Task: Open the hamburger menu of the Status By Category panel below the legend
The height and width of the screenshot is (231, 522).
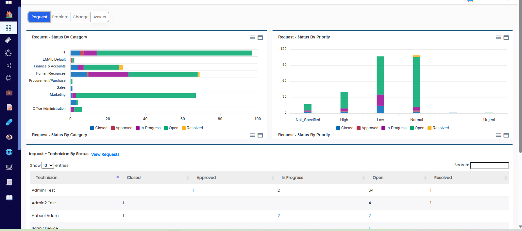Action: (252, 135)
